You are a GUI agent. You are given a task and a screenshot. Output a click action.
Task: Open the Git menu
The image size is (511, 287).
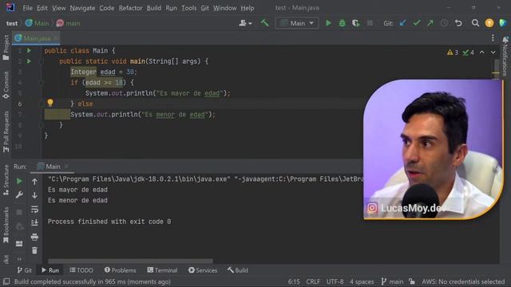click(204, 8)
